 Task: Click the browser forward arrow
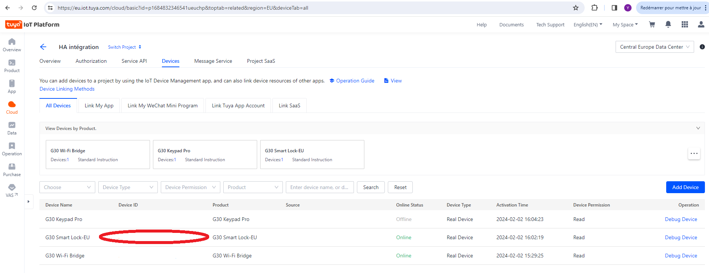click(21, 7)
